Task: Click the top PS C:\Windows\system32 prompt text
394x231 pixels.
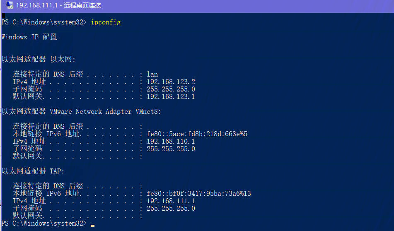Action: pyautogui.click(x=44, y=22)
